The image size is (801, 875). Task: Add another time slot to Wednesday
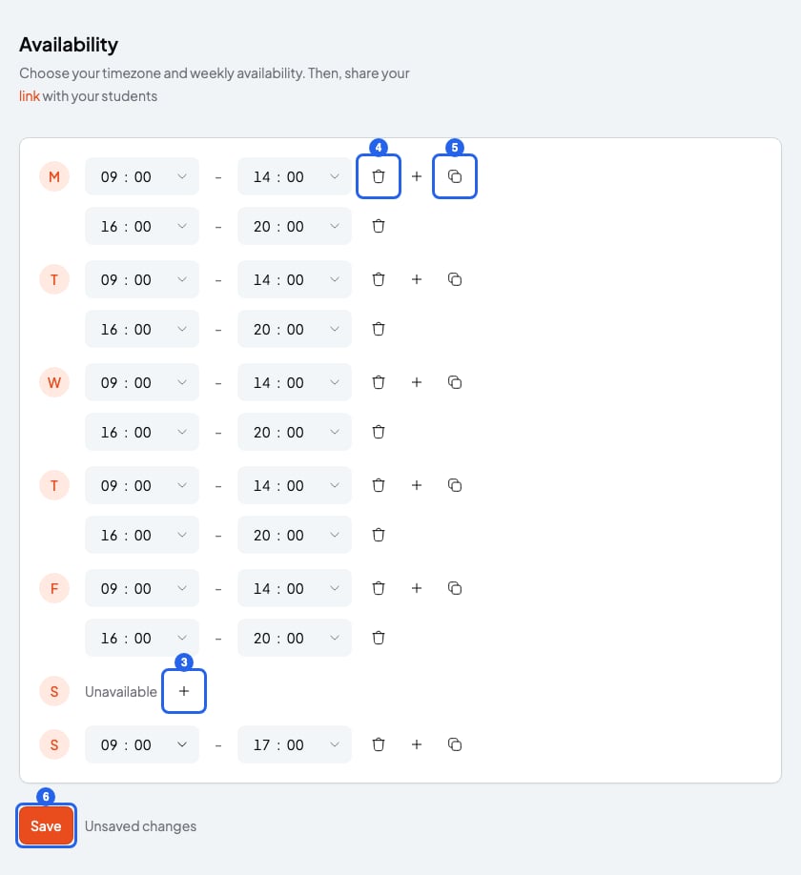[417, 382]
